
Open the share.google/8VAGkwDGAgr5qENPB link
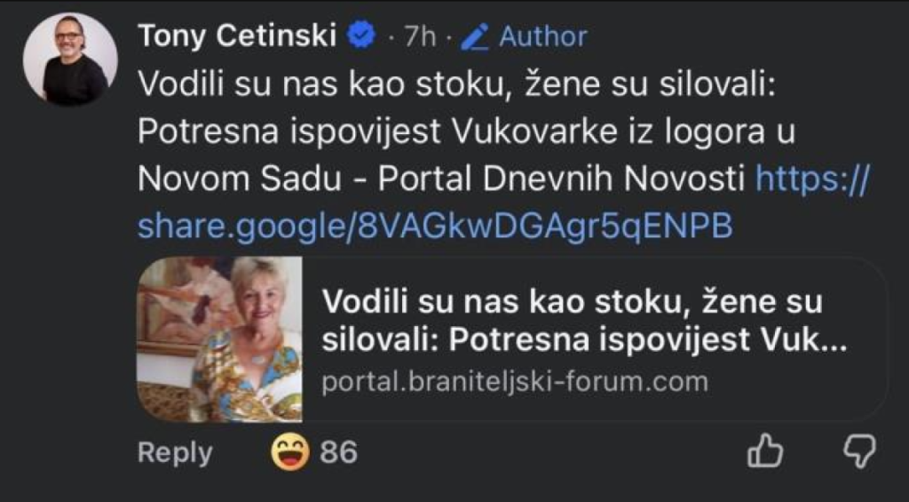click(435, 226)
